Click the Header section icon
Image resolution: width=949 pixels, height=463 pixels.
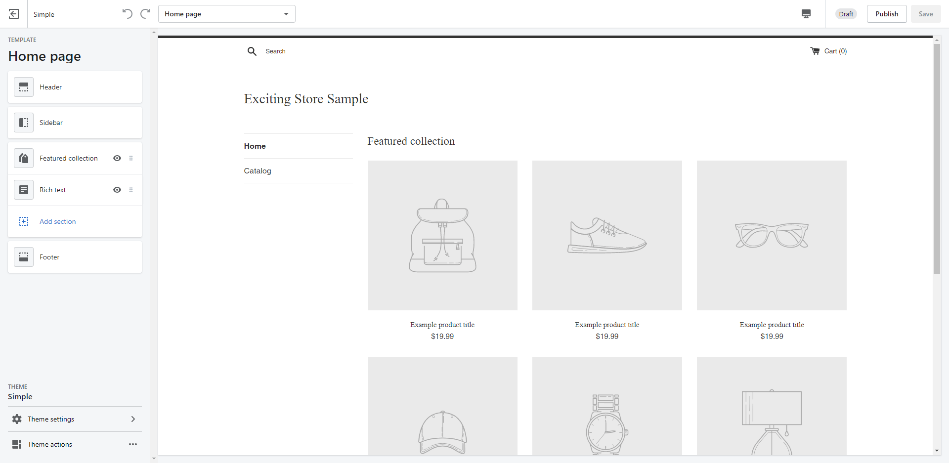pyautogui.click(x=23, y=87)
